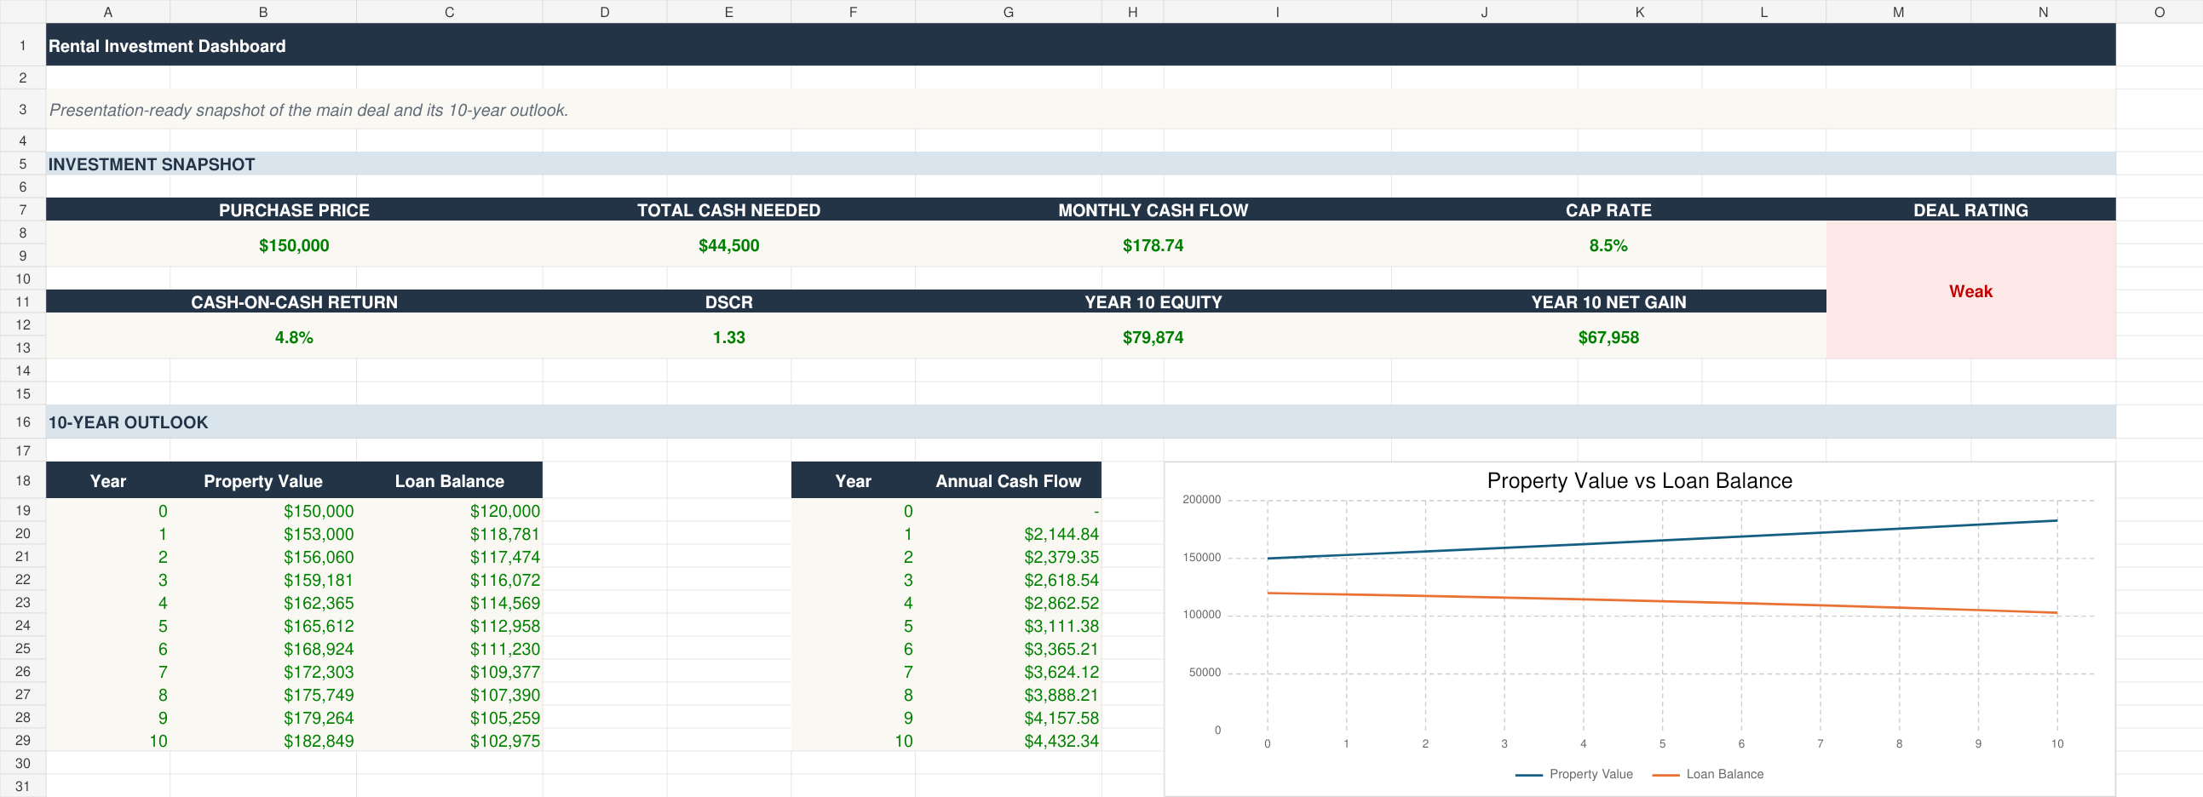Click the orange Loan Balance line in chart
The width and height of the screenshot is (2203, 797).
coord(1662,602)
